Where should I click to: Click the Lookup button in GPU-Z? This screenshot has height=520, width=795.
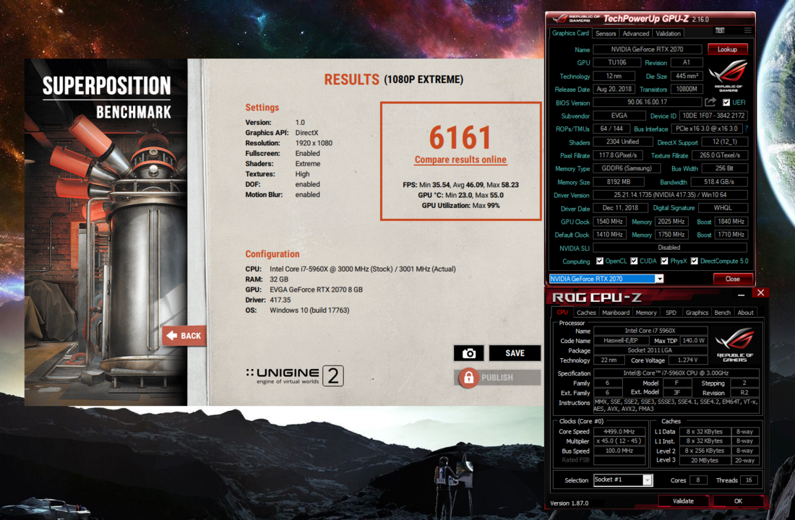(727, 49)
